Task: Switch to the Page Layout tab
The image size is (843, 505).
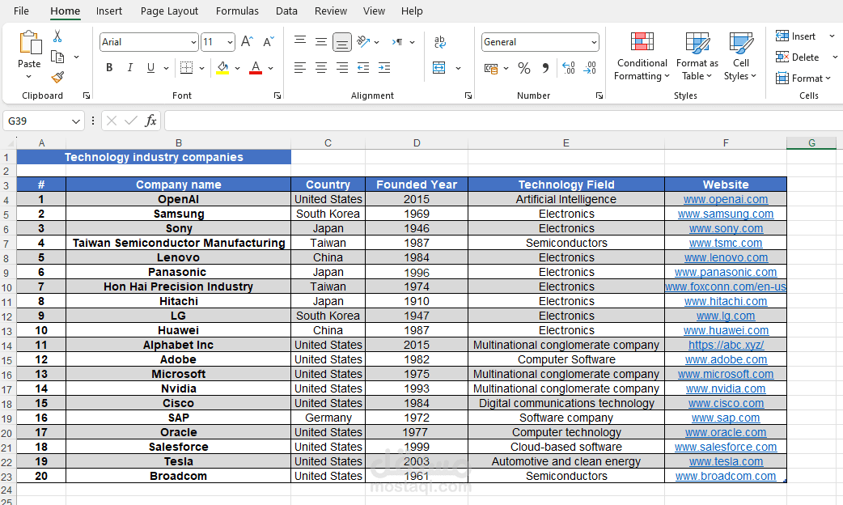Action: click(x=169, y=11)
